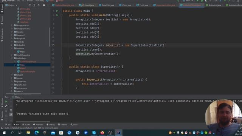
Task: Select OptionalExample in project tree
Action: point(28,71)
